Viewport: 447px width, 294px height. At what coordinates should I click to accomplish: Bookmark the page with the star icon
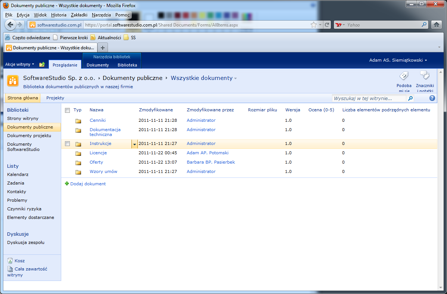pos(314,25)
